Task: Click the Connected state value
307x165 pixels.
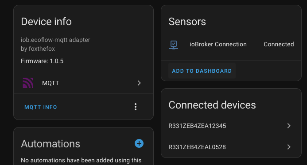Action: [279, 44]
